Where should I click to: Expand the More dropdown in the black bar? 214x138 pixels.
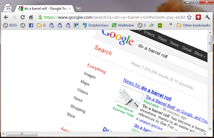pos(200,54)
